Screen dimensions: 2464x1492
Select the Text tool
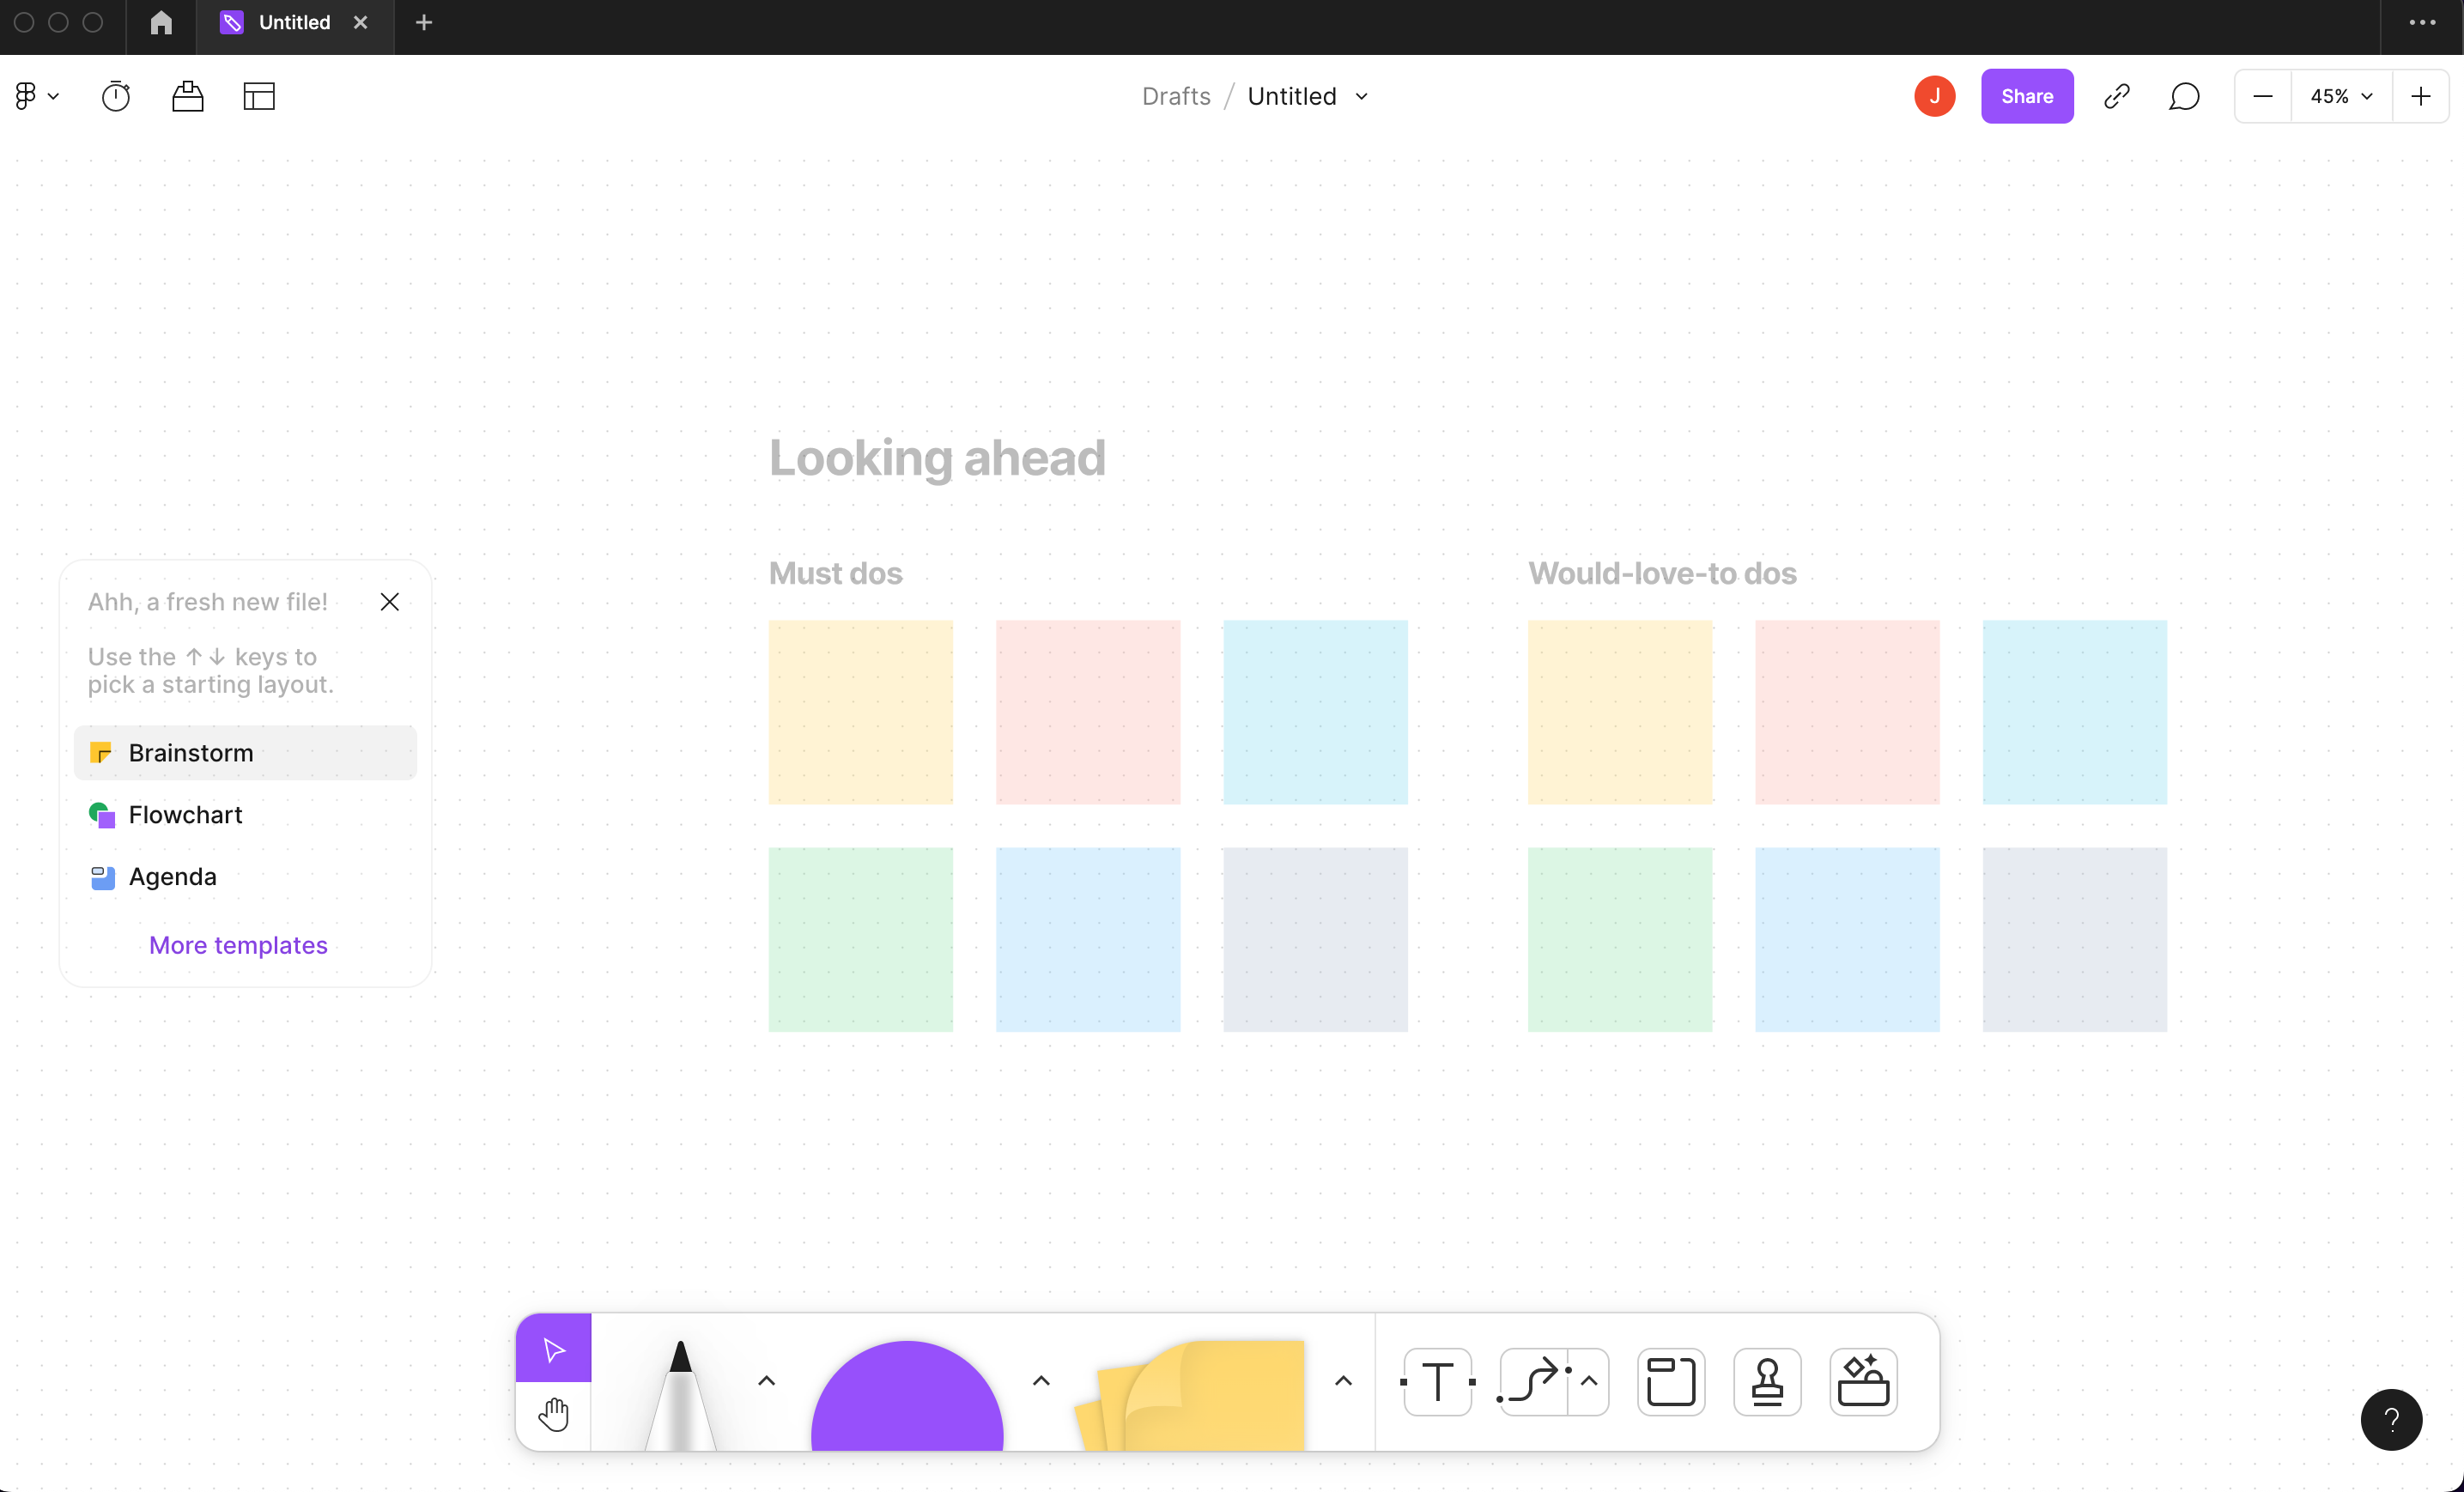(1437, 1382)
